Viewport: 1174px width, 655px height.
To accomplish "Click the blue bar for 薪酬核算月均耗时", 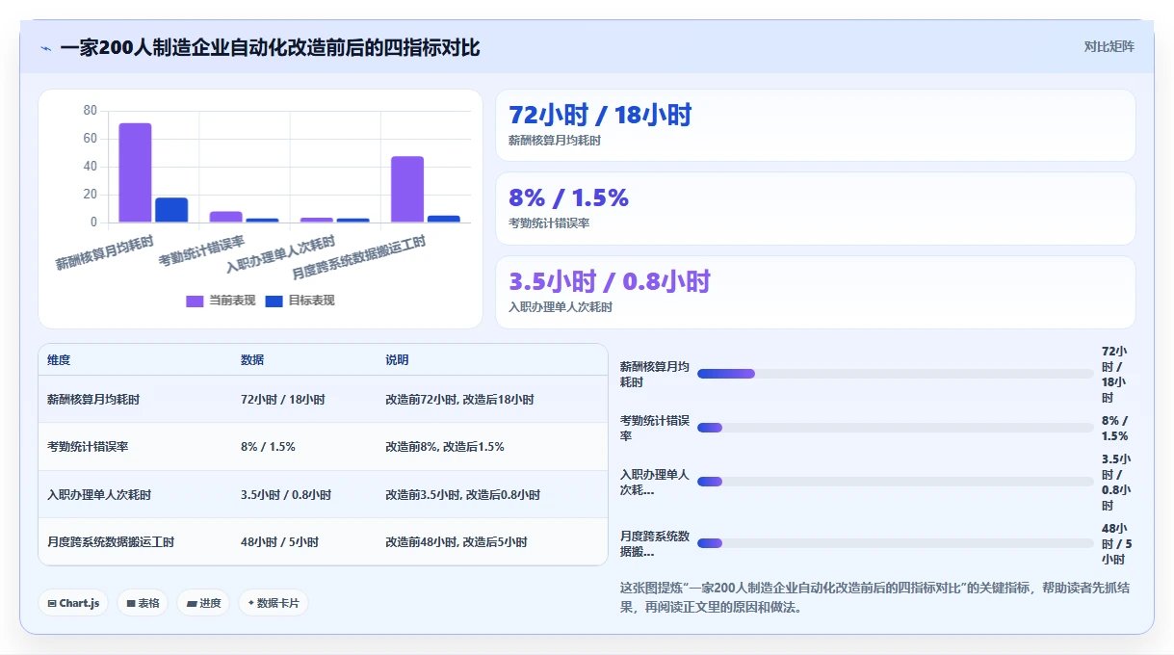I will tap(171, 210).
